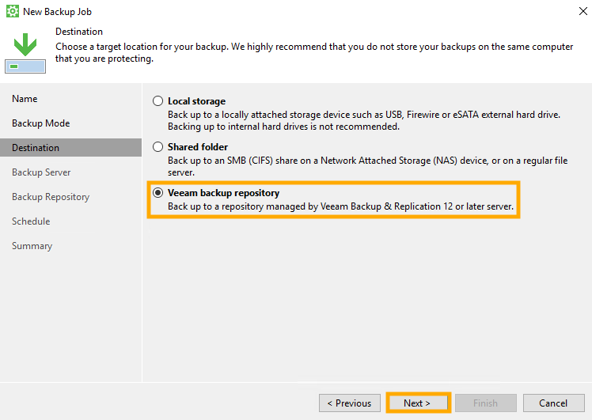Go to the Name wizard step

[25, 99]
